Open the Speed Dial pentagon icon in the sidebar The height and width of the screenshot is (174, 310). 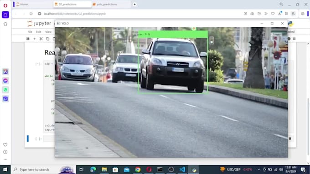(5, 24)
